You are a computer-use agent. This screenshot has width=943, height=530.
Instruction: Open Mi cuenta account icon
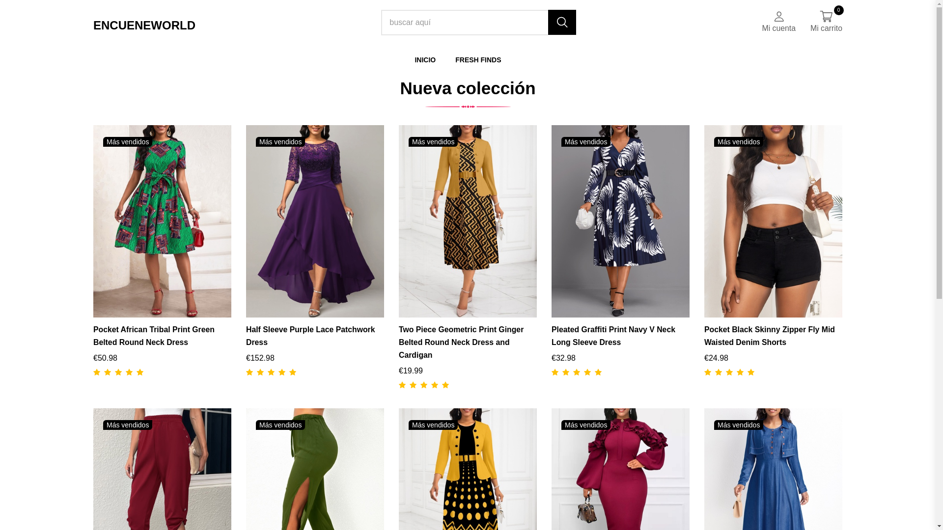tap(778, 22)
